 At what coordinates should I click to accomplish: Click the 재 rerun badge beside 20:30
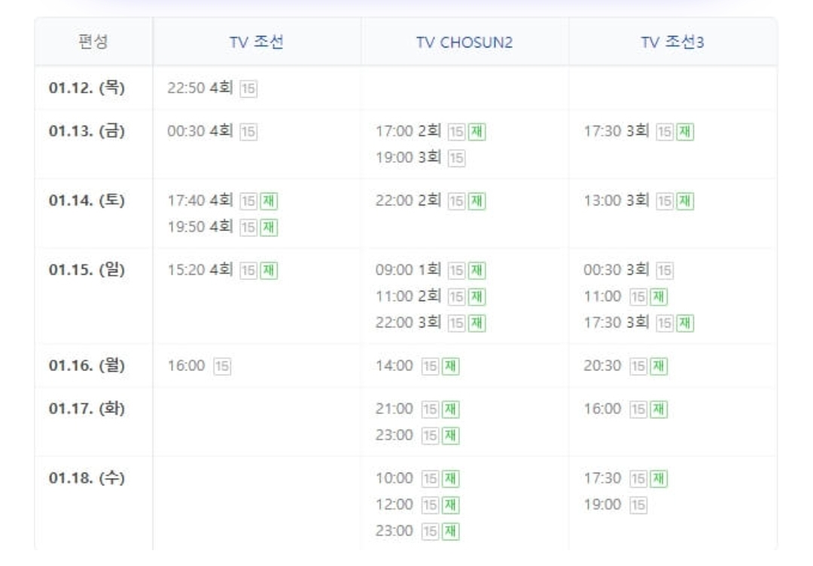coord(659,367)
